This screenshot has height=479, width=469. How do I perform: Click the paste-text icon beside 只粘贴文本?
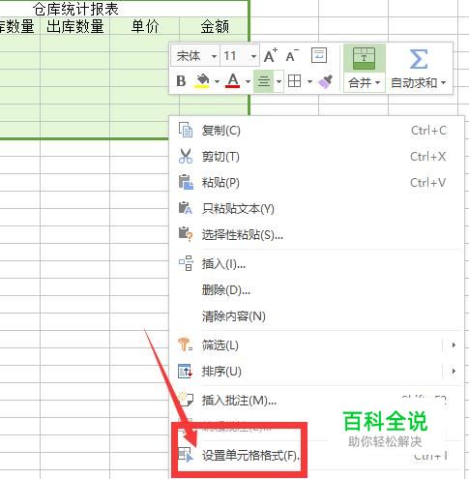tap(186, 208)
